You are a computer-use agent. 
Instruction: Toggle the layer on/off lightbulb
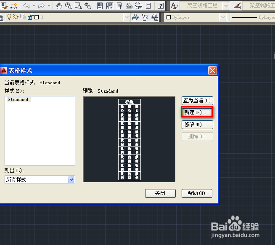pos(9,17)
